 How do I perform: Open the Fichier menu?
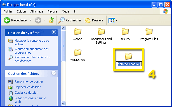tap(8, 11)
